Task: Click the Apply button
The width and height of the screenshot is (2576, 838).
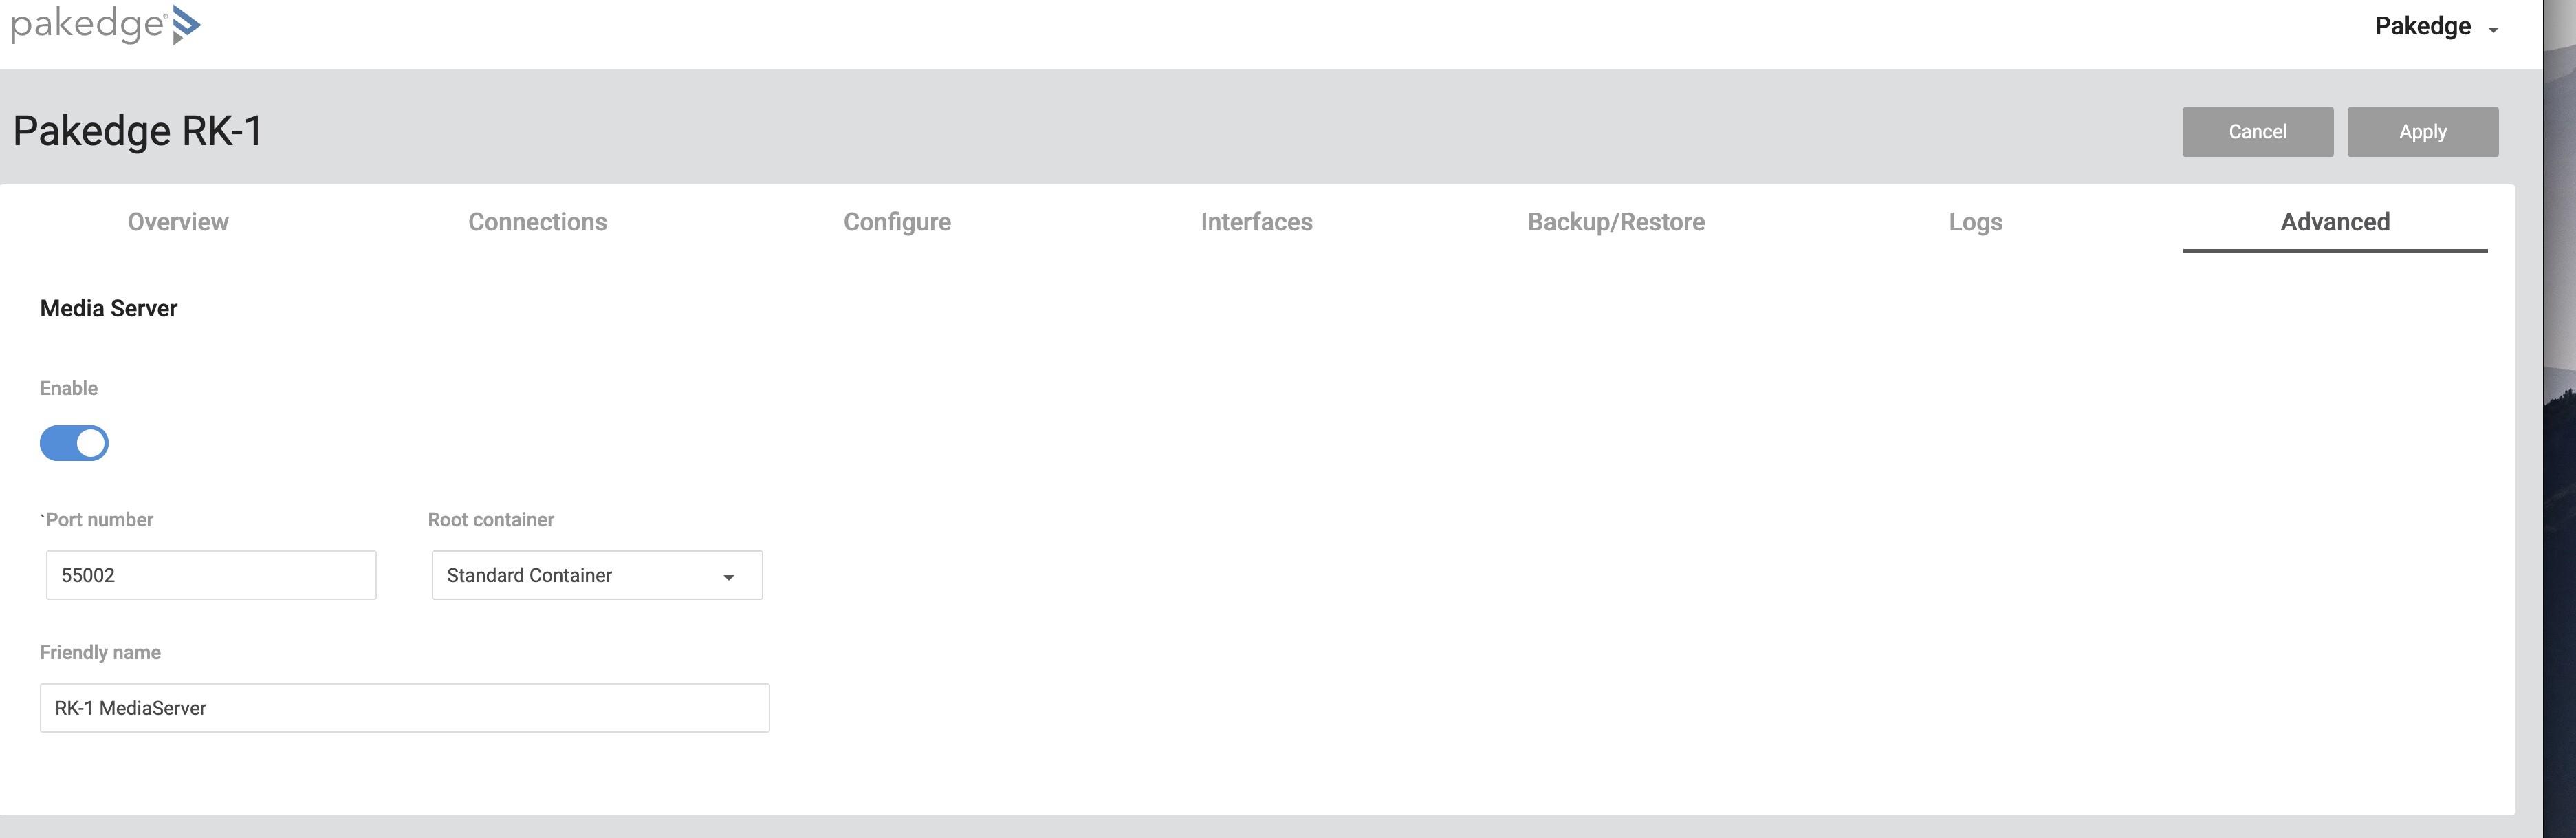Action: coord(2423,132)
